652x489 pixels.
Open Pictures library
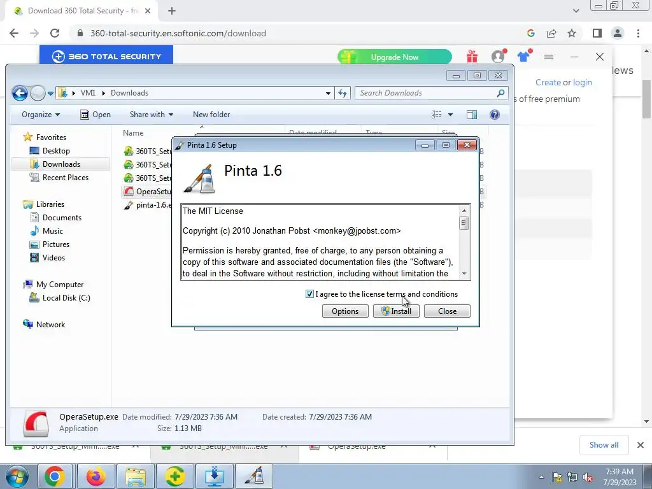pos(56,244)
